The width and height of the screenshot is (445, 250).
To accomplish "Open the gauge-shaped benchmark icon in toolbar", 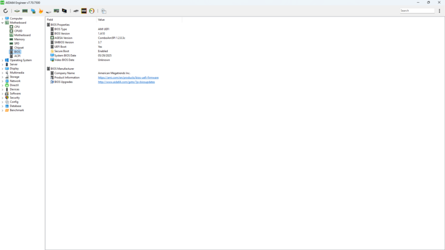I will (92, 11).
